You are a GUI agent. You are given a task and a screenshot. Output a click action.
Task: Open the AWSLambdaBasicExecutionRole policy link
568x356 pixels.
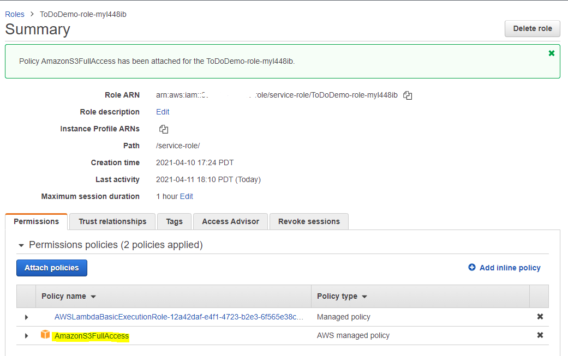tap(179, 317)
